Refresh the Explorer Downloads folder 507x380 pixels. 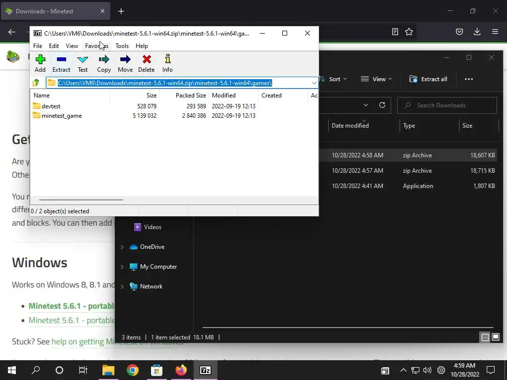pos(382,105)
